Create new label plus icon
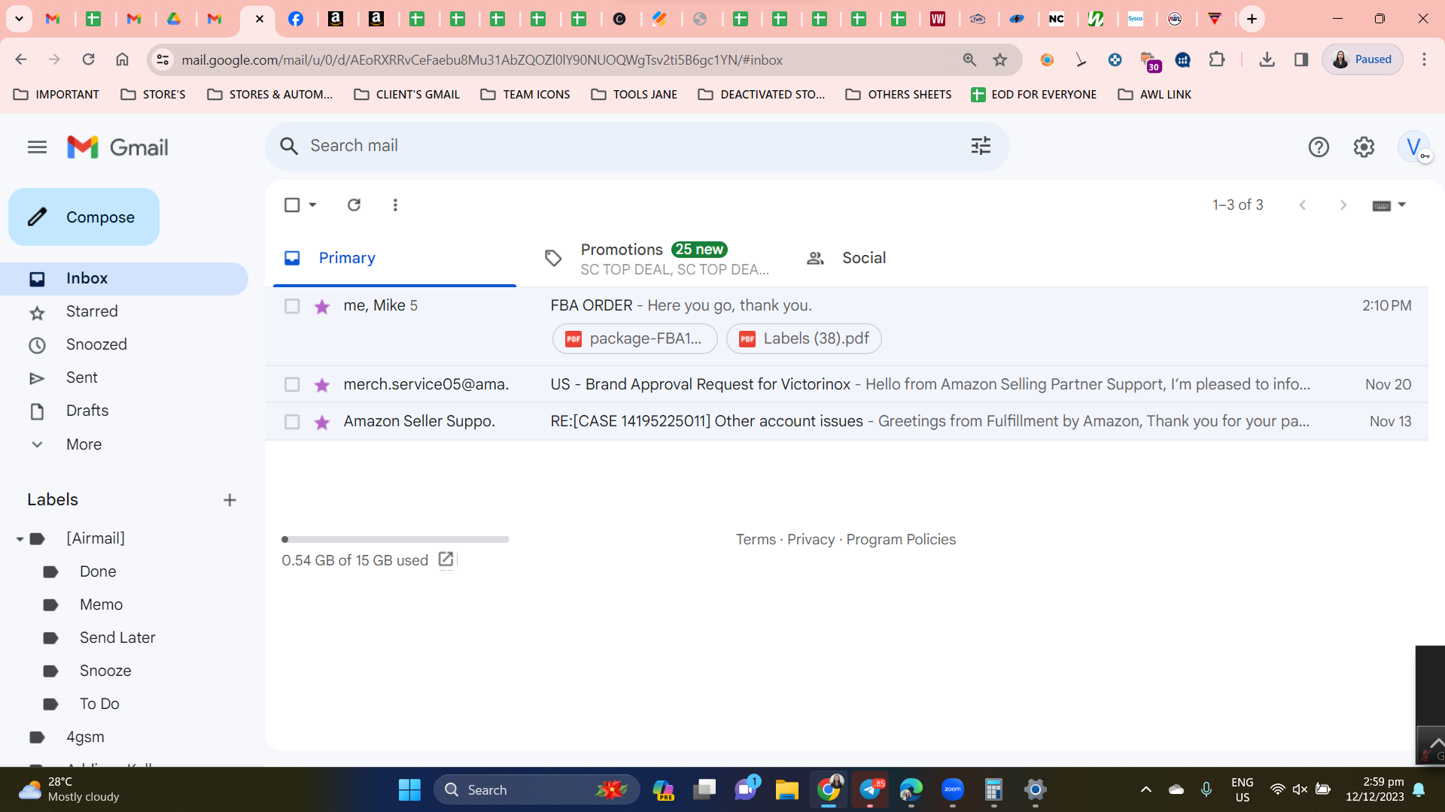Screen dimensions: 1445x812 click(x=230, y=500)
